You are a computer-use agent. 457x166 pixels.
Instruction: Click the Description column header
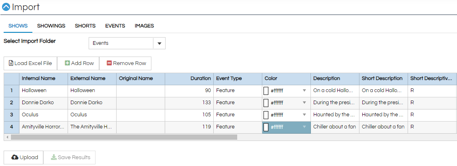[x=335, y=78]
